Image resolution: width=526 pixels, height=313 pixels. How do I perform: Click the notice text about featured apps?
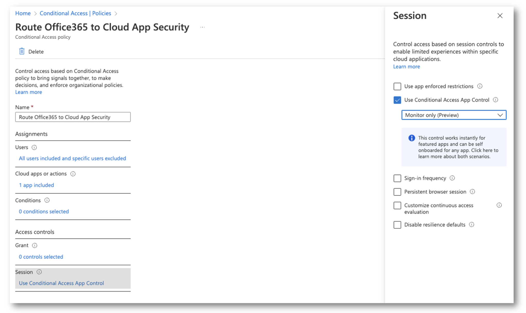458,147
